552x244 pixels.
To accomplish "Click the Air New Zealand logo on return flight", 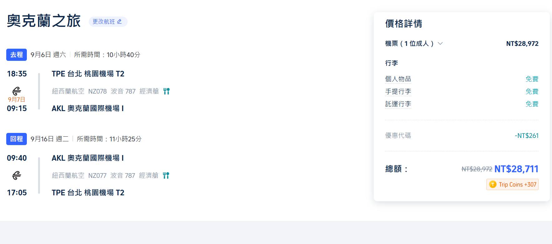I will click(x=17, y=175).
